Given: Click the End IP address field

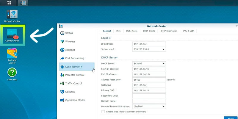Looking at the screenshot, I should (149, 74).
